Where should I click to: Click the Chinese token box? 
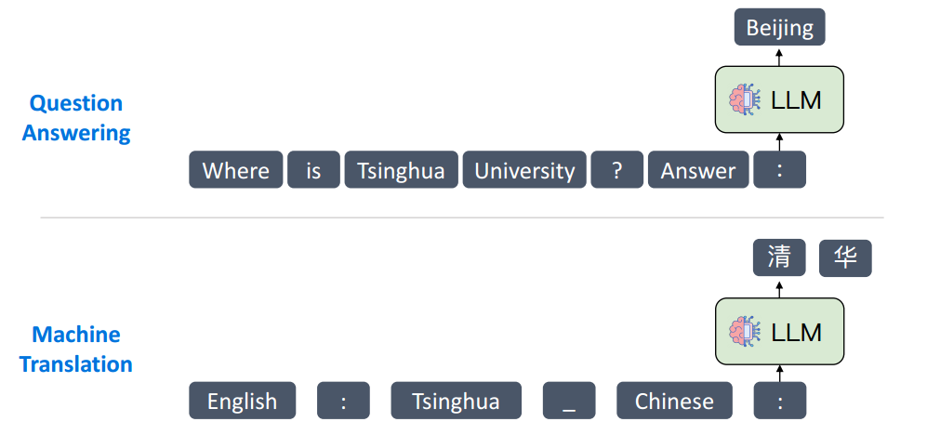point(674,401)
